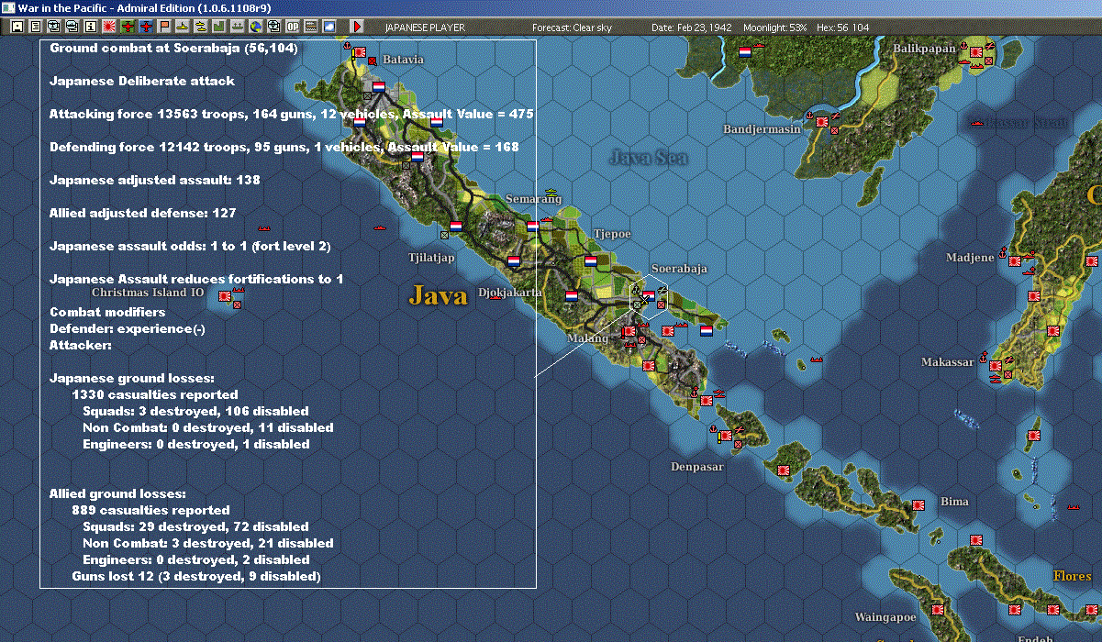The image size is (1102, 642).
Task: Click the crosshair target ship icon
Action: 273,27
